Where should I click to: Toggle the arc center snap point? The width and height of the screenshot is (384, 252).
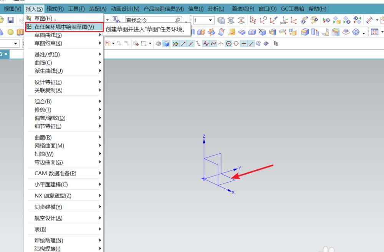coord(228,44)
